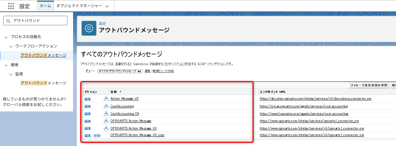
Task: Click the 新規ビューの作成 link
Action: click(x=163, y=71)
